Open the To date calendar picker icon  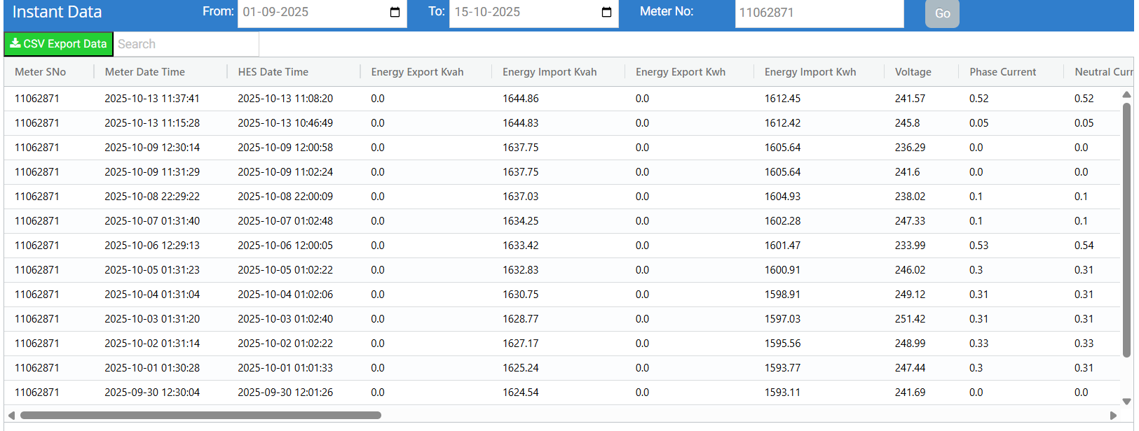pos(606,13)
